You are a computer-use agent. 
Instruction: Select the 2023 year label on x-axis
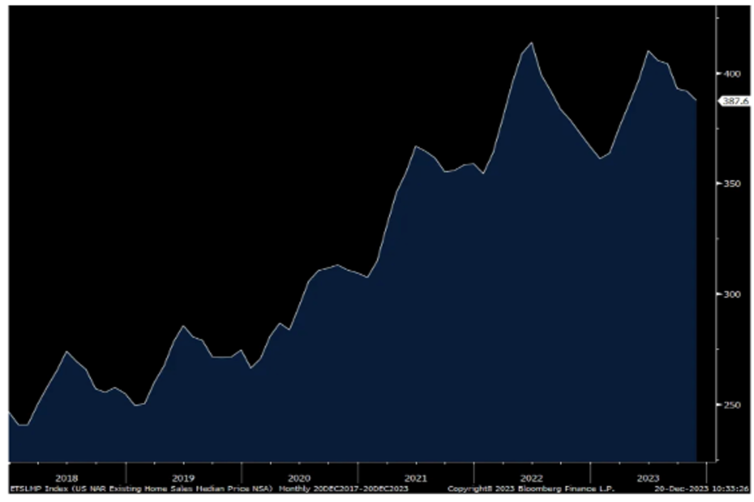pyautogui.click(x=647, y=477)
